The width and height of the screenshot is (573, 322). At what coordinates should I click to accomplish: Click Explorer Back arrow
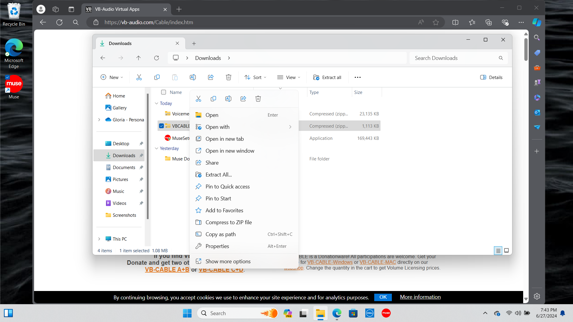[103, 58]
